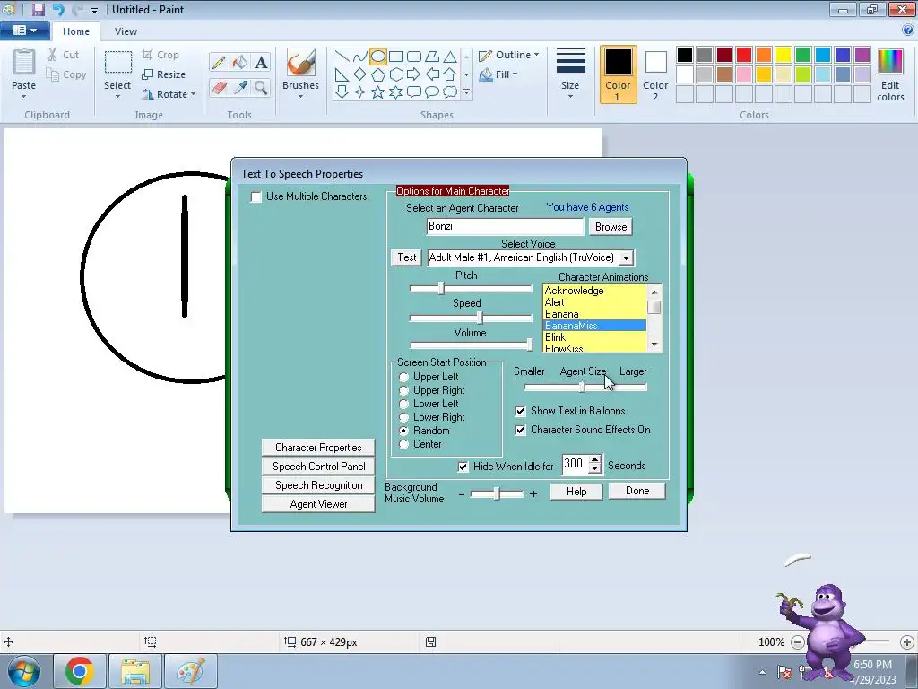Screen dimensions: 918x689
Task: Click the Pitch slider handle
Action: tap(441, 288)
